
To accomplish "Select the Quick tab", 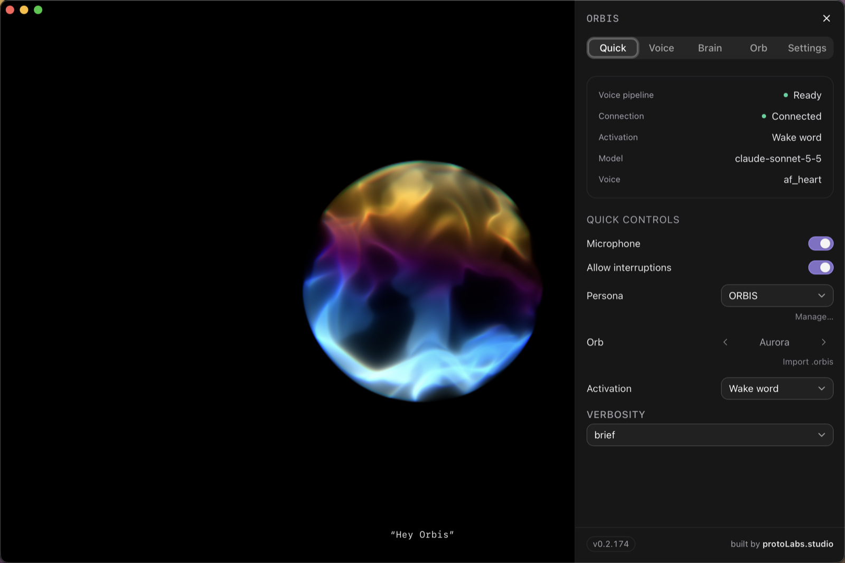I will click(613, 48).
